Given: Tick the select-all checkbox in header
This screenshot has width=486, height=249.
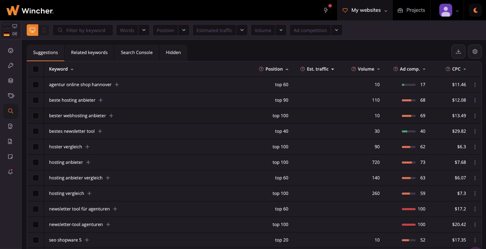Looking at the screenshot, I should [36, 69].
